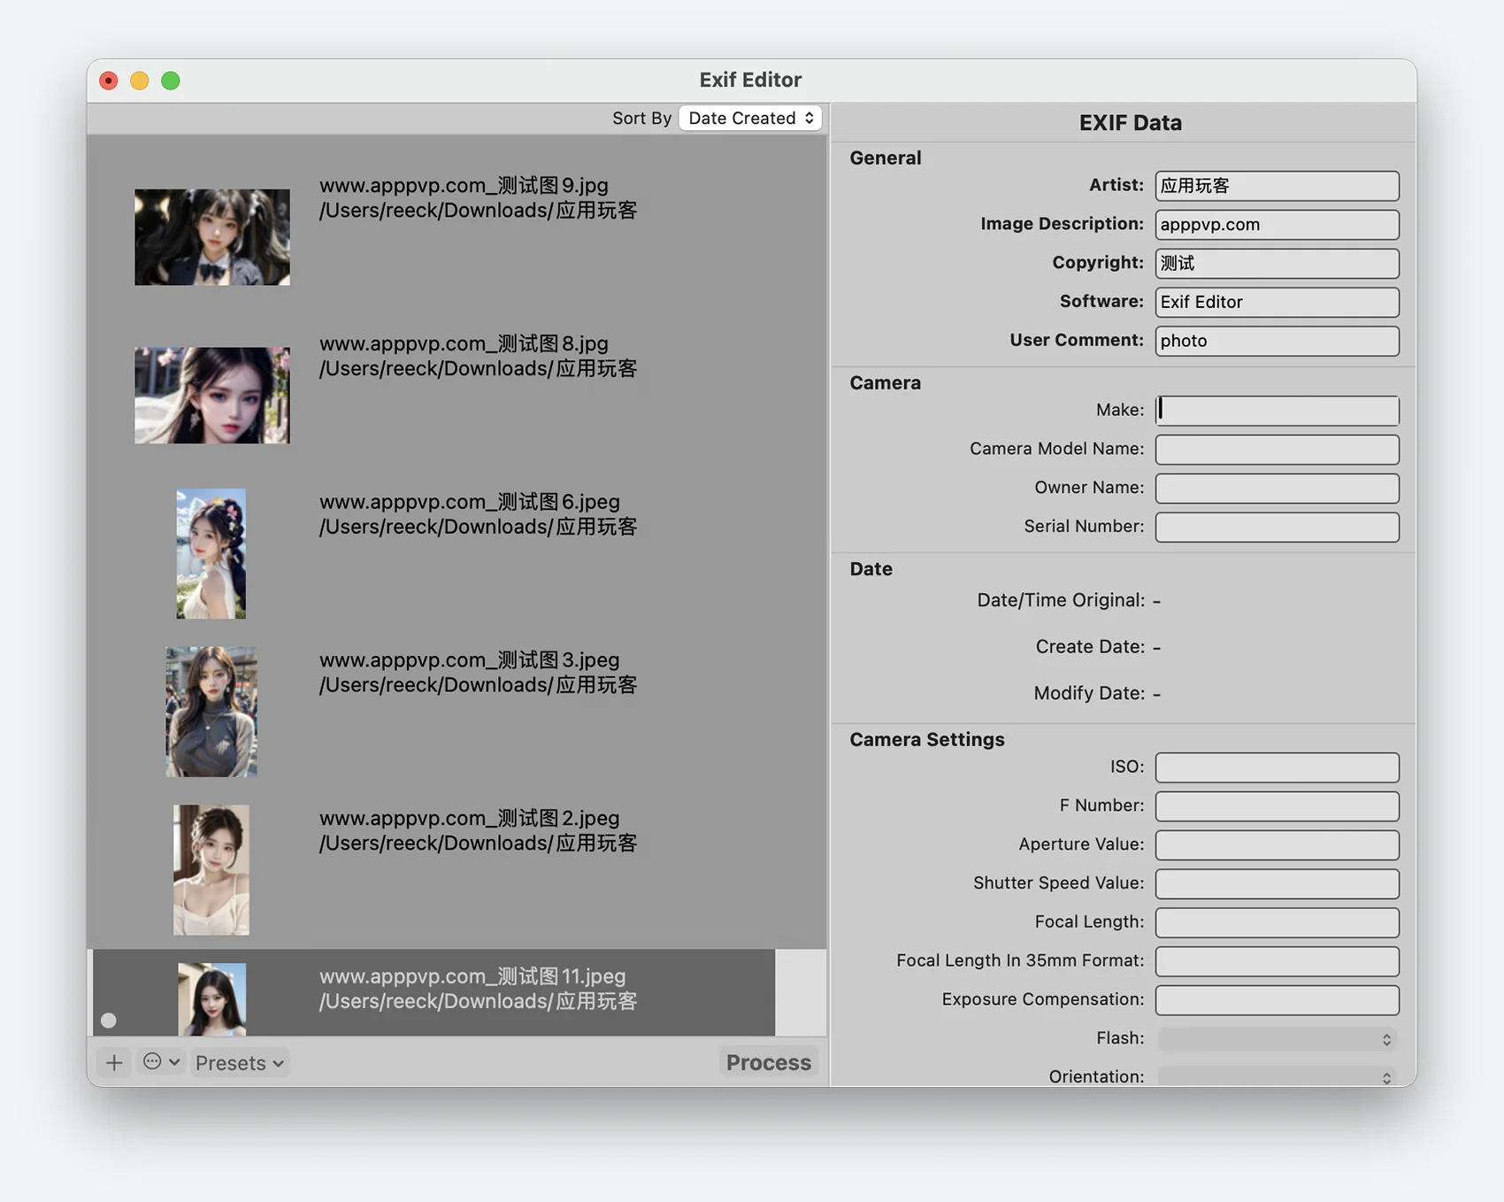This screenshot has height=1202, width=1504.
Task: Open the Orientation dropdown
Action: [x=1277, y=1076]
